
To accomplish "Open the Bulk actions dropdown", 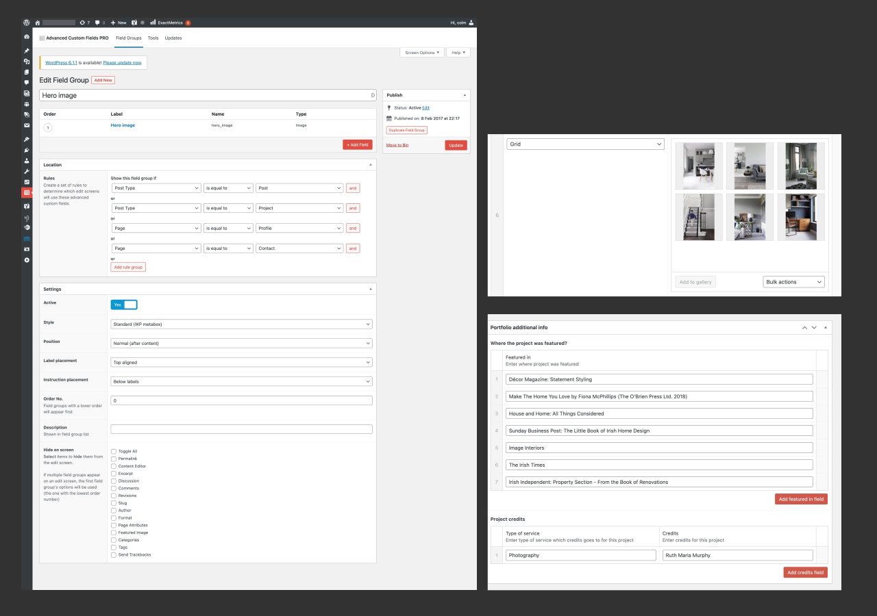I will coord(793,281).
